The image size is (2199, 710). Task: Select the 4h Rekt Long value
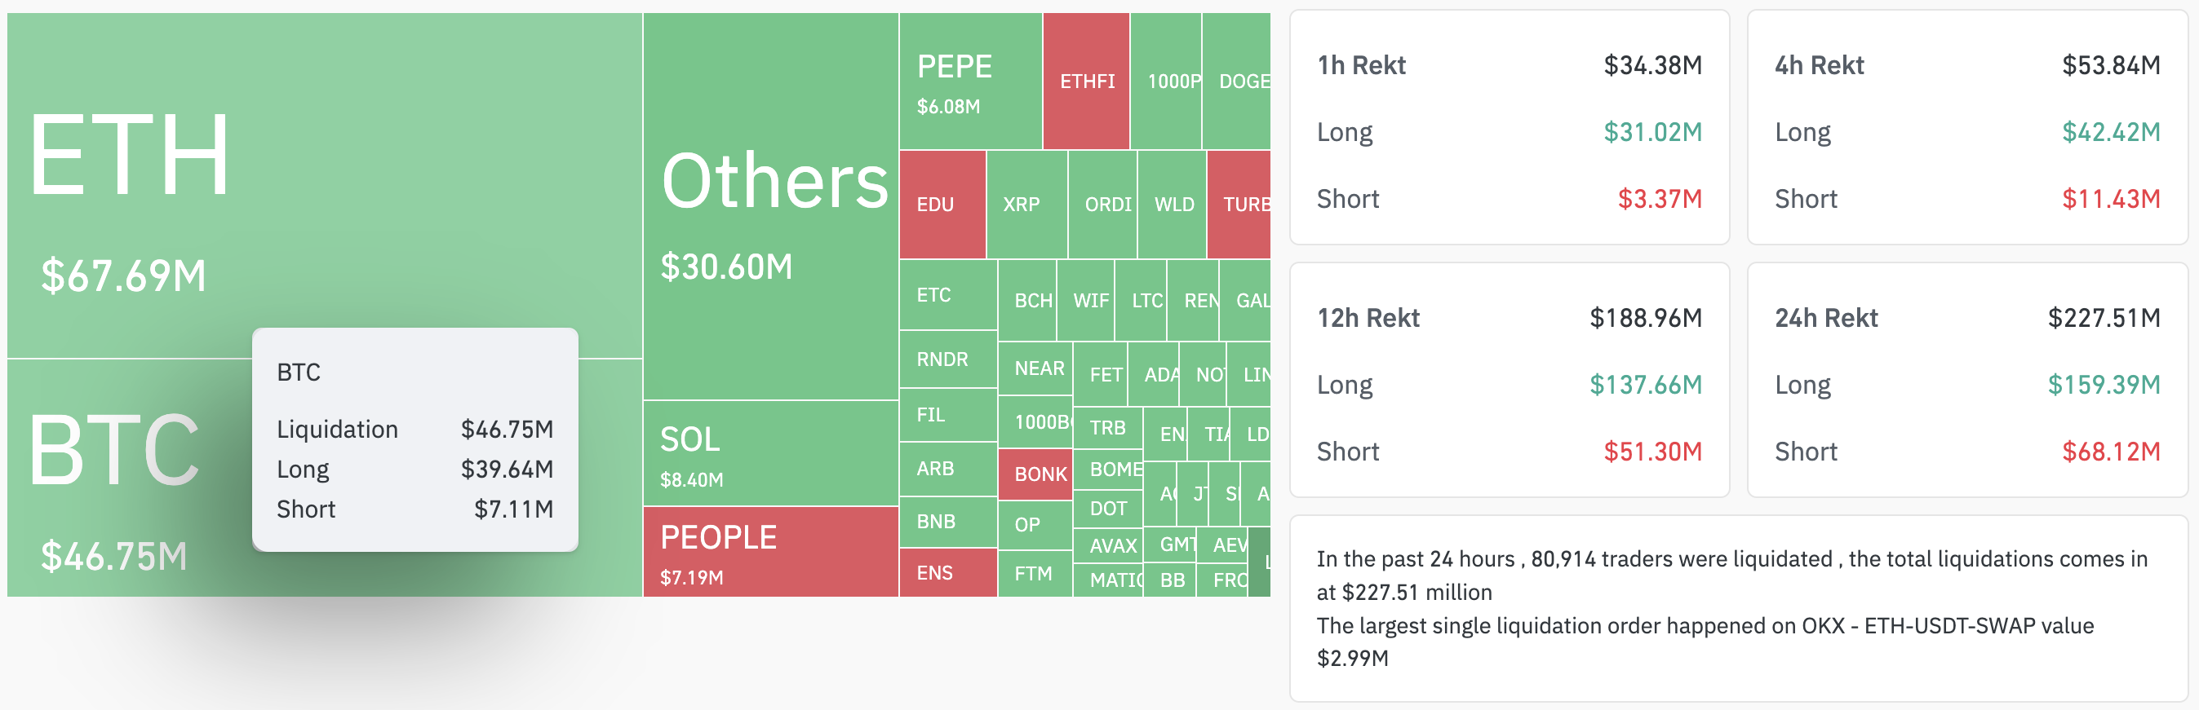click(x=2110, y=132)
